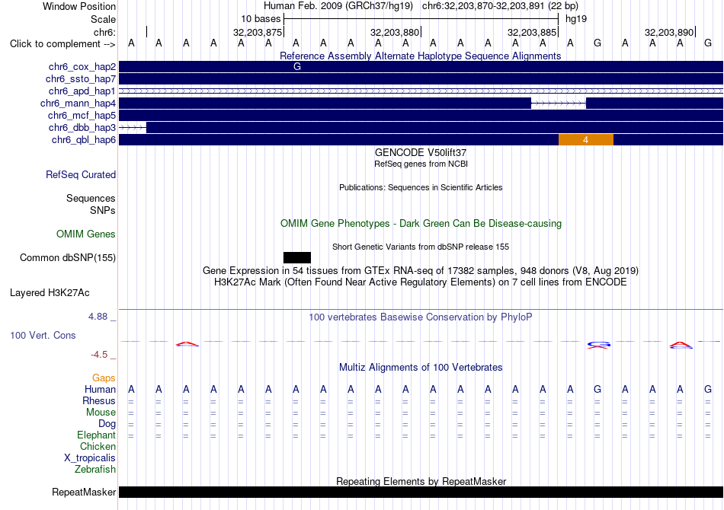Click the Scale track label

coord(104,19)
